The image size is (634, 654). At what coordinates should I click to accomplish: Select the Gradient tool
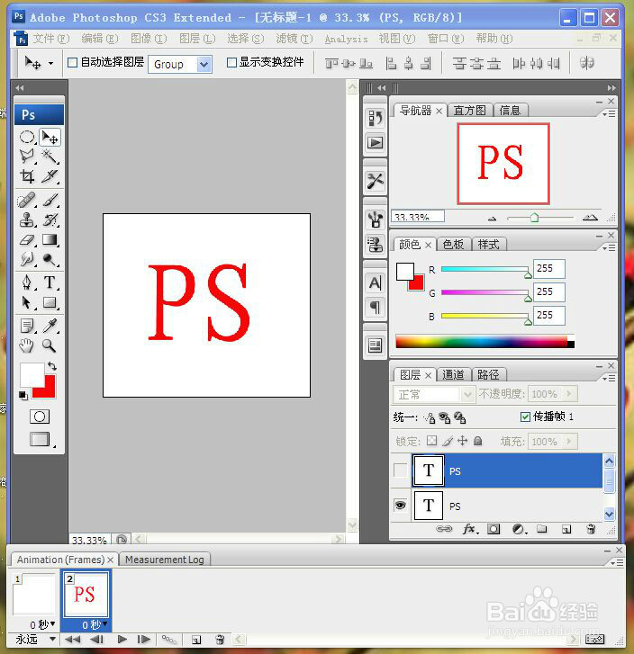pos(50,240)
